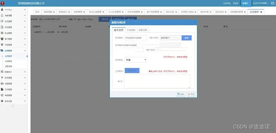Image resolution: width=276 pixels, height=133 pixels.
Task: Click the list-lines icon for 机会管理
Action: coord(2,33)
